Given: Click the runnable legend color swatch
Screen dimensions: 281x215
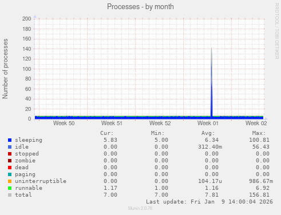Looking at the screenshot, I should (10, 188).
